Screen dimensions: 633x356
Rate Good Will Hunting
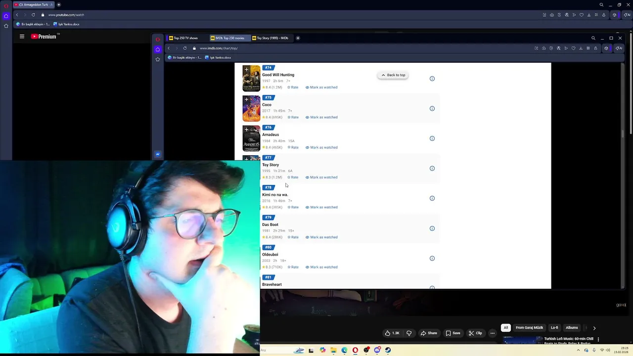tap(293, 88)
